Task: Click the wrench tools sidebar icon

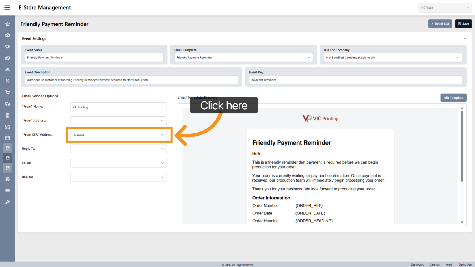Action: pos(8,202)
